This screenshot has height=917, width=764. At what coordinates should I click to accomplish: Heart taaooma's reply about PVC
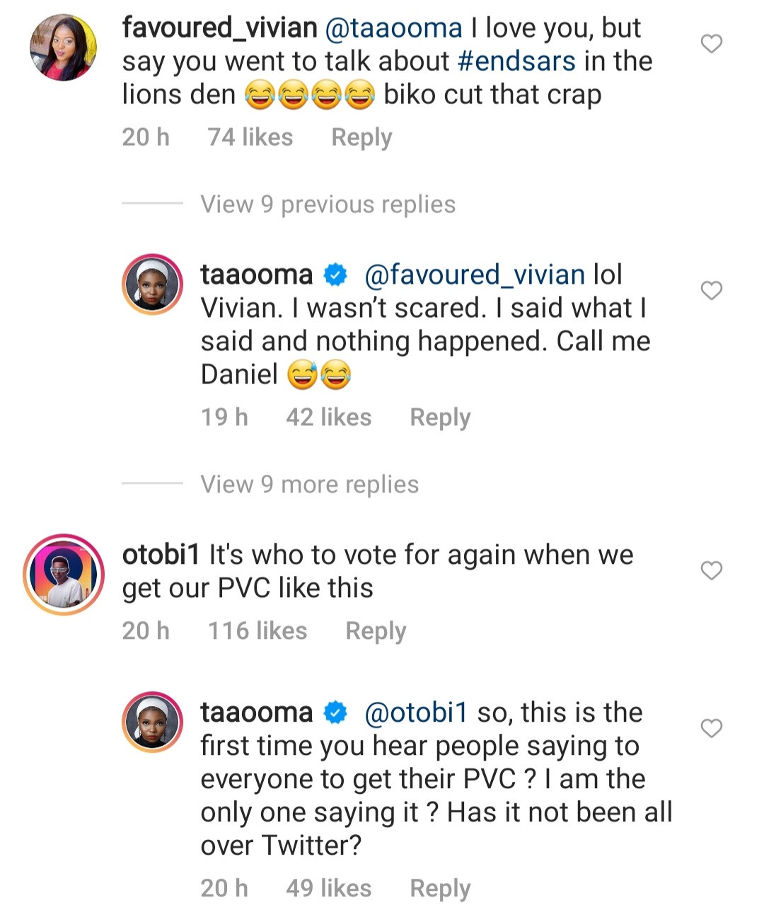coord(711,728)
